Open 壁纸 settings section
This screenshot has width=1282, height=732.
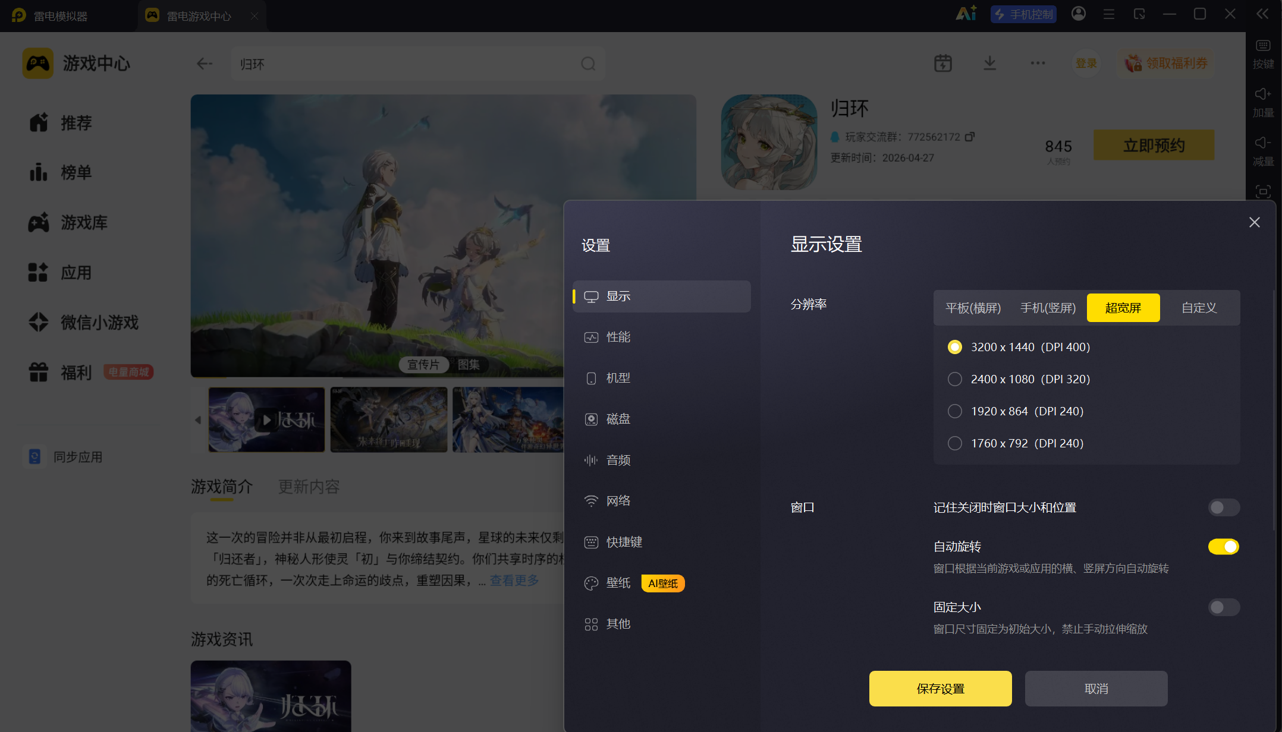tap(662, 583)
